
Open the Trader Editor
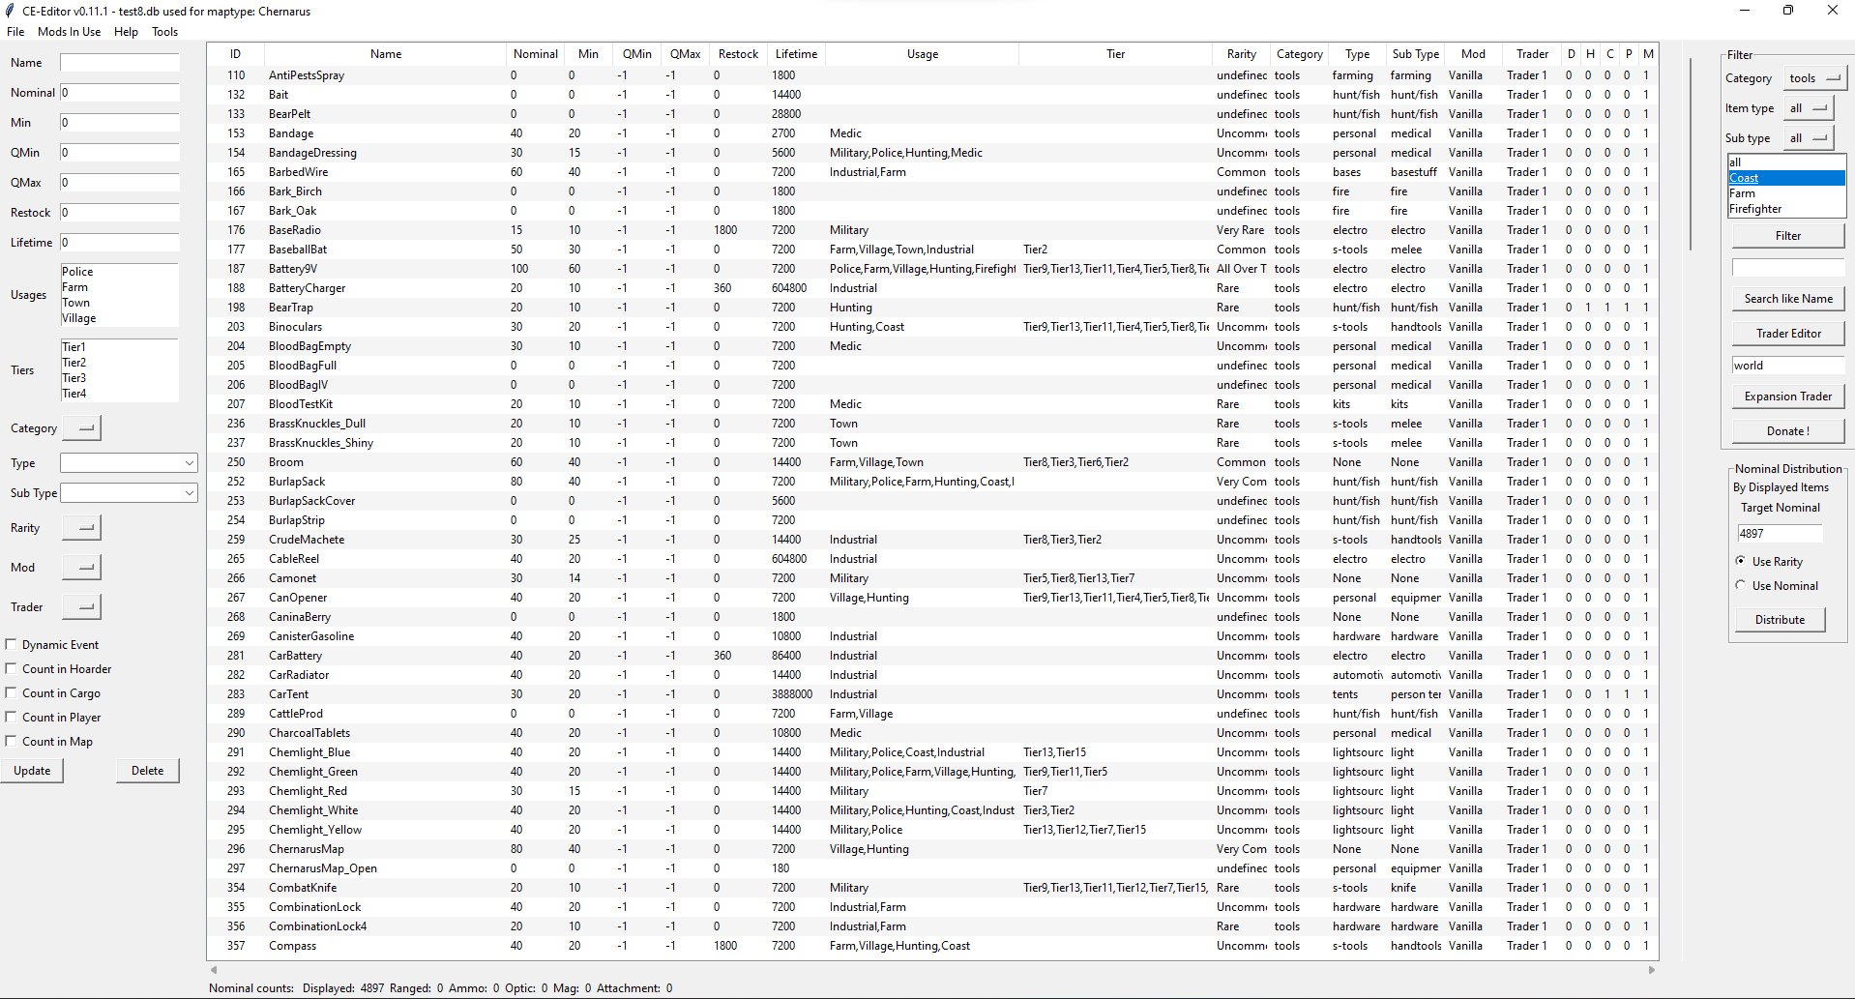pyautogui.click(x=1788, y=334)
